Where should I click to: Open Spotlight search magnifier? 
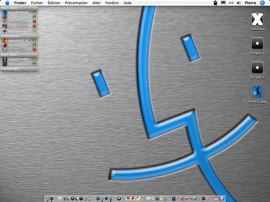(262, 3)
